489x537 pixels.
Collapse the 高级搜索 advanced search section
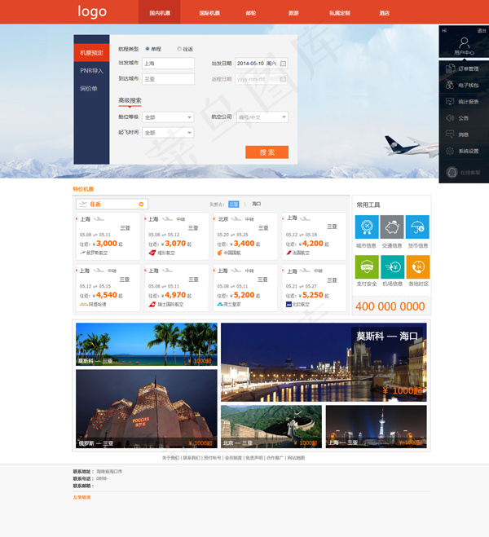pos(130,101)
